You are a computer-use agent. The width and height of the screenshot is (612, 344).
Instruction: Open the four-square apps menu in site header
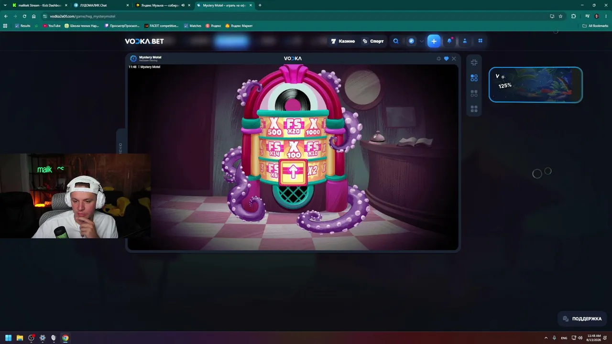pos(481,41)
